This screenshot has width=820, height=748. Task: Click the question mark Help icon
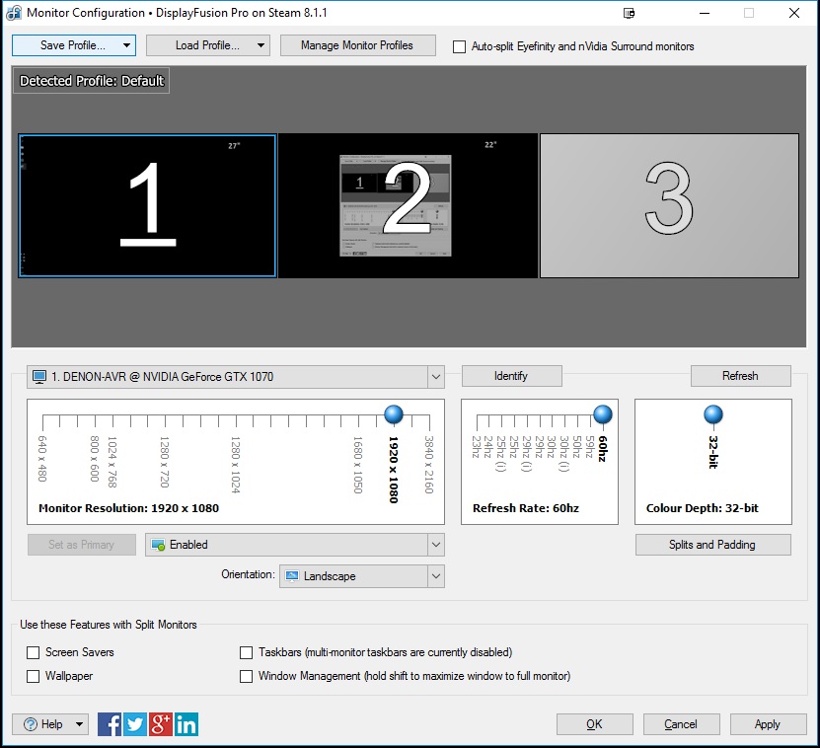click(31, 724)
